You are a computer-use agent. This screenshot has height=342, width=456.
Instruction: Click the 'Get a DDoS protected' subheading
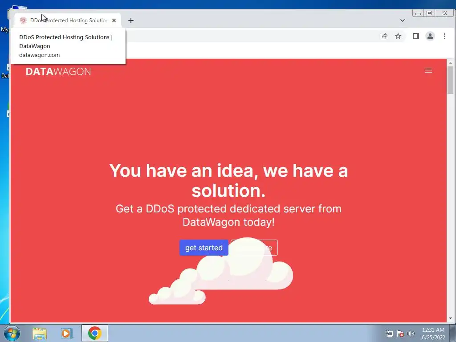pos(228,215)
